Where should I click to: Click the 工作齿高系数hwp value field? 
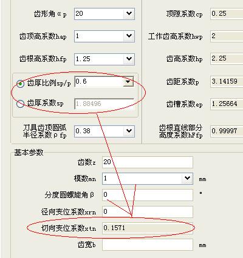pos(227,36)
